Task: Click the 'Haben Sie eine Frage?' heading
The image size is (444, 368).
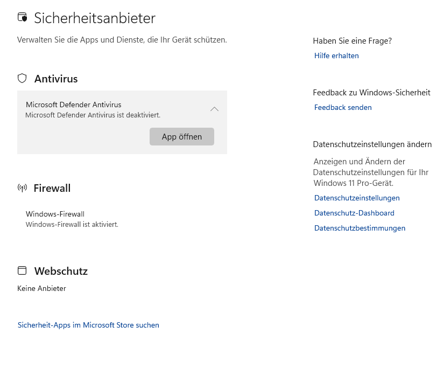Action: (353, 41)
